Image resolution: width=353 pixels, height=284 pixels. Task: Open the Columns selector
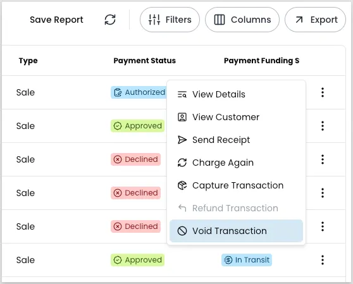point(242,20)
